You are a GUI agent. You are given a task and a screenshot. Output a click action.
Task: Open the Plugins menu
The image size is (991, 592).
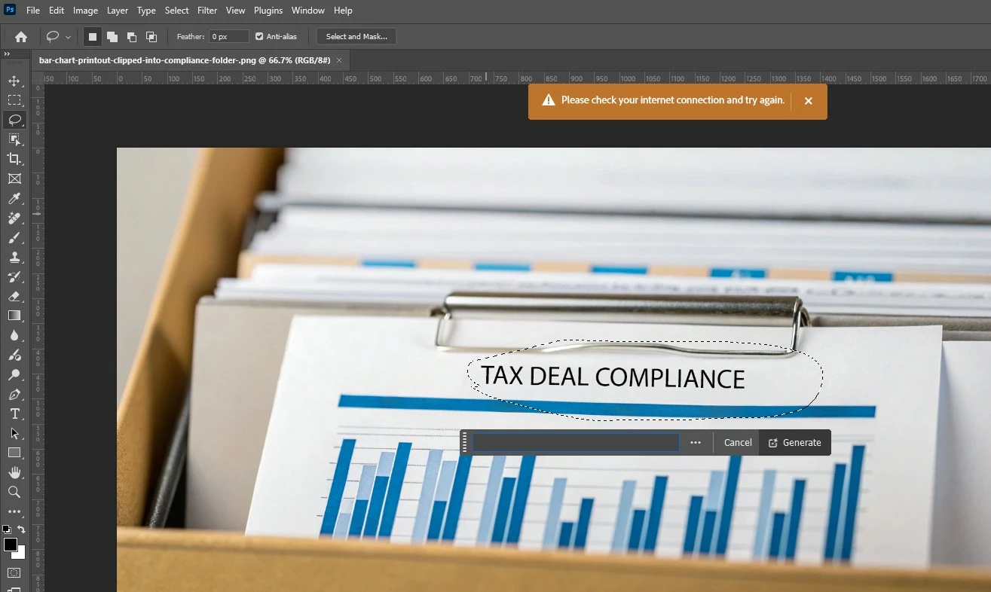tap(268, 11)
